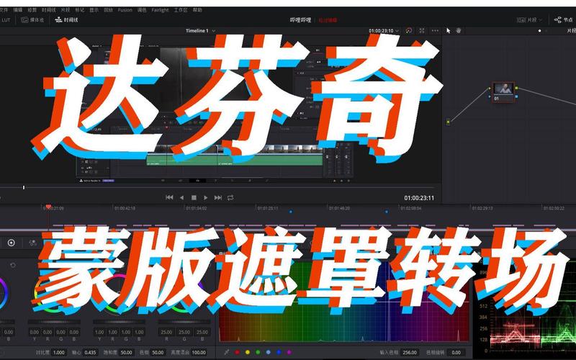Click the 输入色相 field 256.00
Screen dimensions: 576x360
tap(410, 352)
